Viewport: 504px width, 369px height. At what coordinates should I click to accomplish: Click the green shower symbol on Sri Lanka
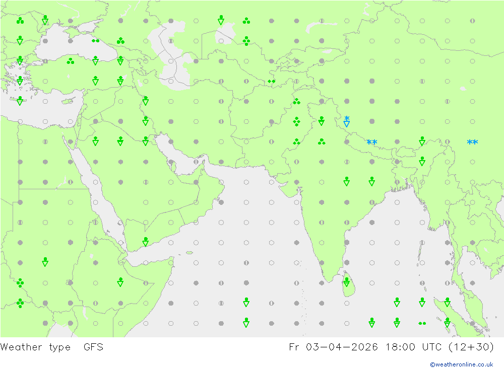pos(347,282)
